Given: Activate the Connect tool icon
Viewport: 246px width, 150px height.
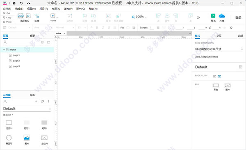Looking at the screenshot, I should tap(37, 16).
